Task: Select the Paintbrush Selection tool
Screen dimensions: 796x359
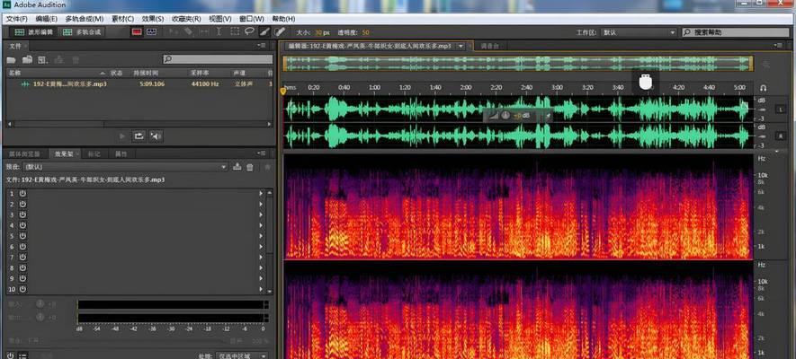Action: [x=264, y=32]
